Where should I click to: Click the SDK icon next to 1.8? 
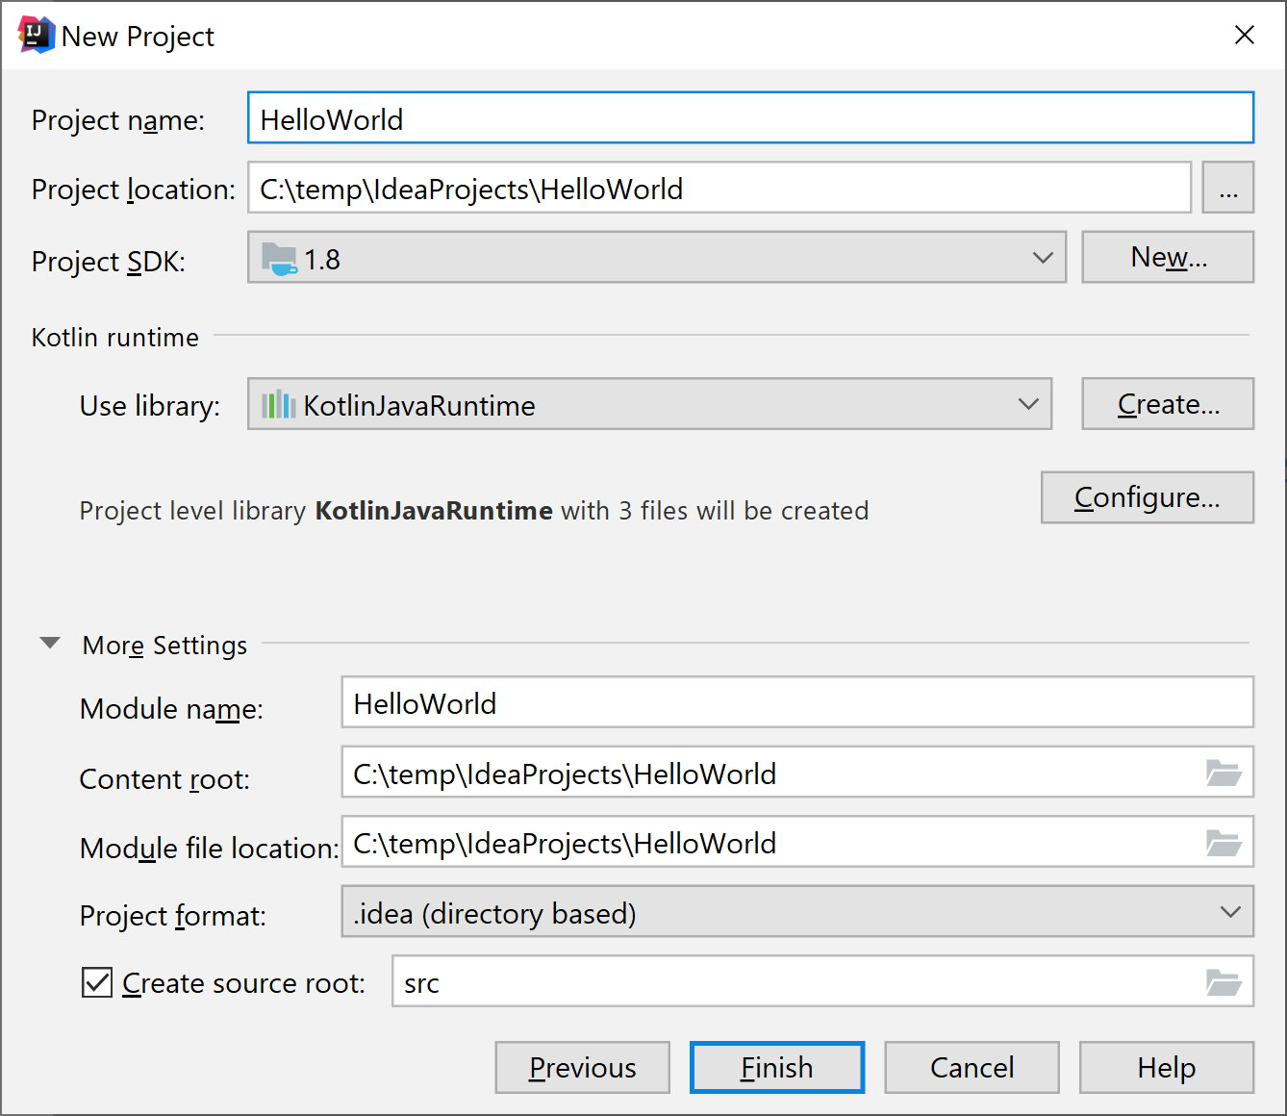point(278,257)
